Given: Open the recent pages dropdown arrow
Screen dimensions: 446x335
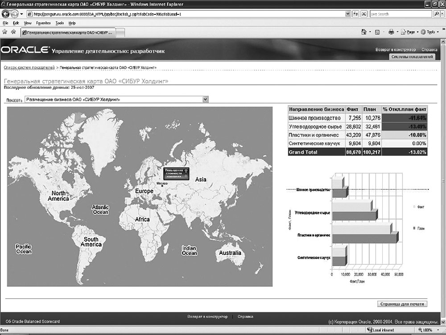Looking at the screenshot, I should (21, 14).
